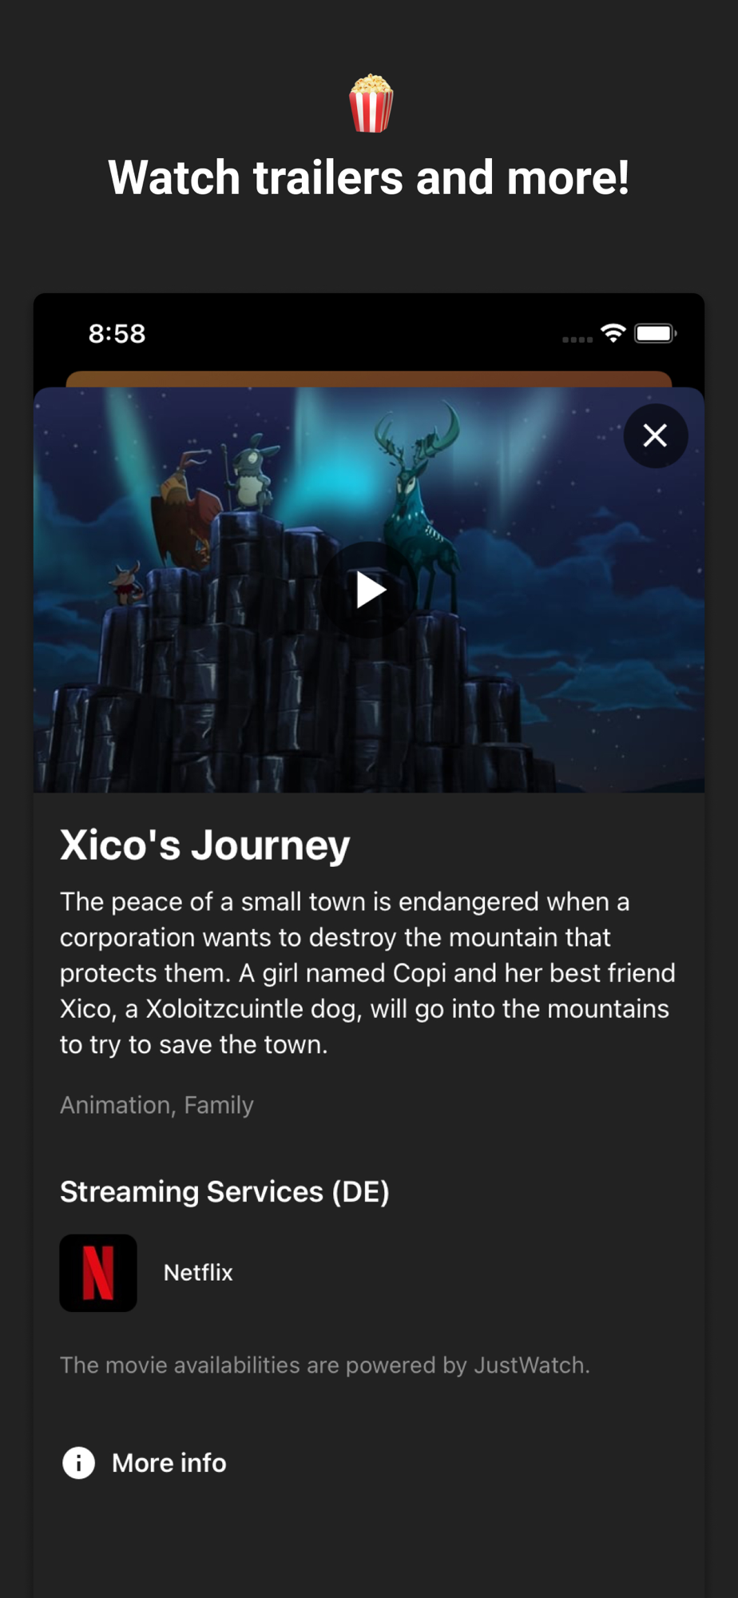Screen dimensions: 738x1598
Task: Tap the Animation, Family genre text
Action: click(157, 1105)
